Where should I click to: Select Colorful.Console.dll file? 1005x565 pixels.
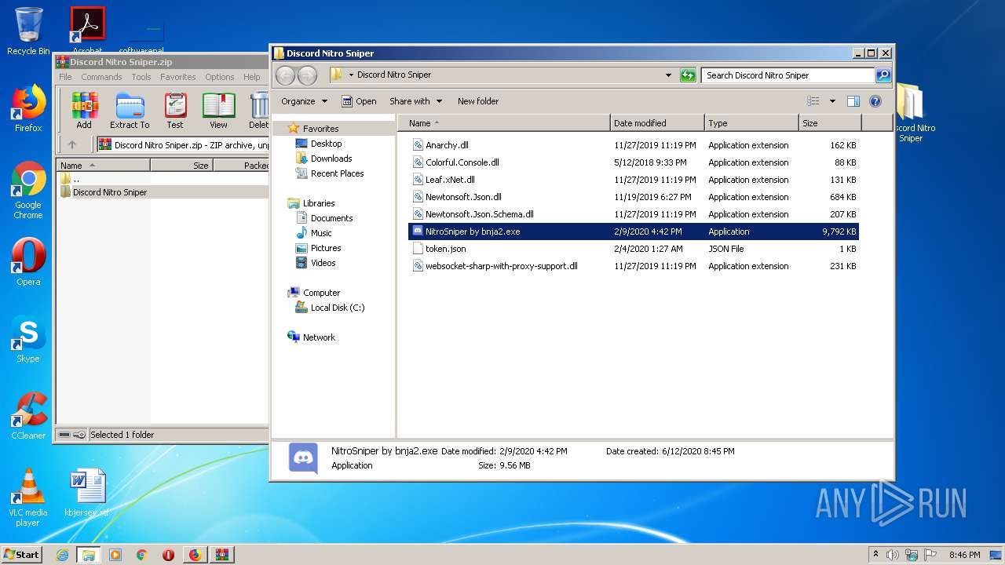462,162
